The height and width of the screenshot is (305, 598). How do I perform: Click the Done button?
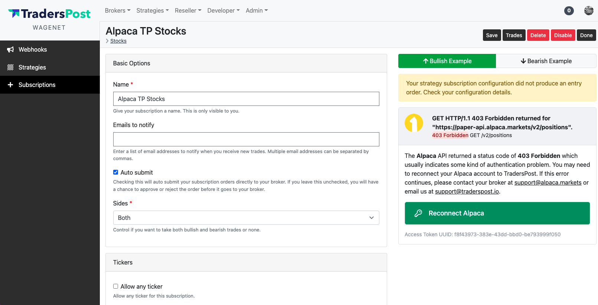point(586,35)
